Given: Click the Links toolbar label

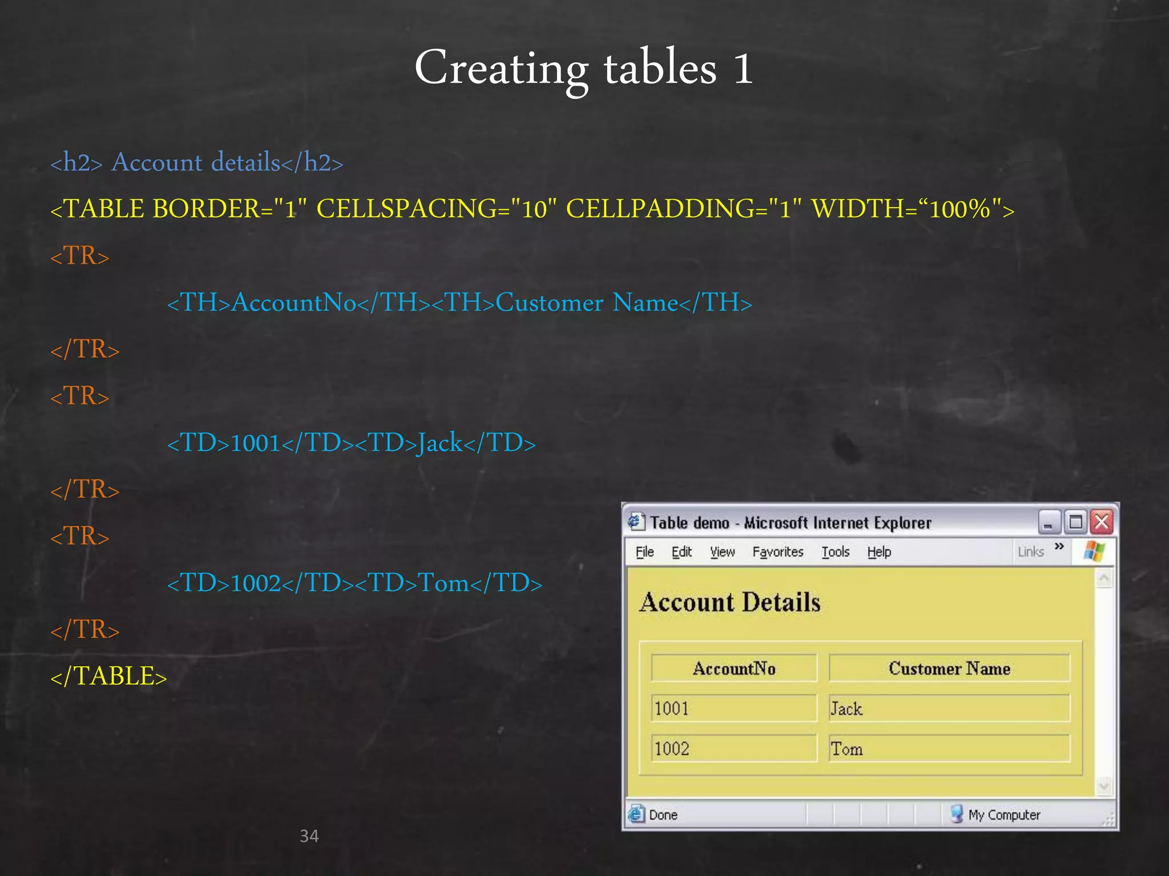Looking at the screenshot, I should 1031,552.
